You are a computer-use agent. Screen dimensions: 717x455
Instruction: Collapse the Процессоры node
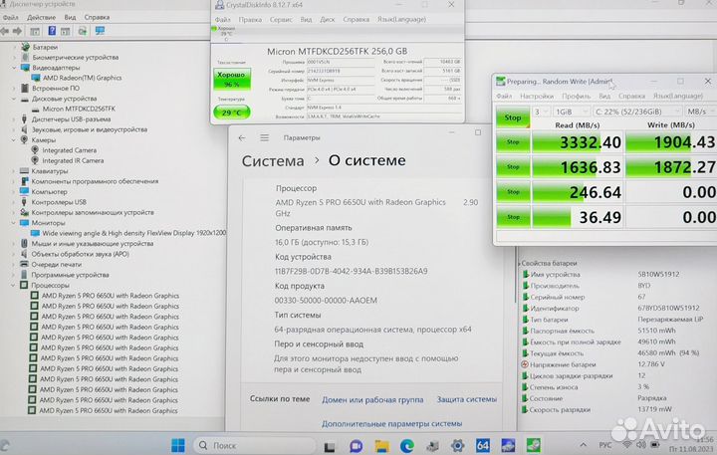pyautogui.click(x=13, y=285)
